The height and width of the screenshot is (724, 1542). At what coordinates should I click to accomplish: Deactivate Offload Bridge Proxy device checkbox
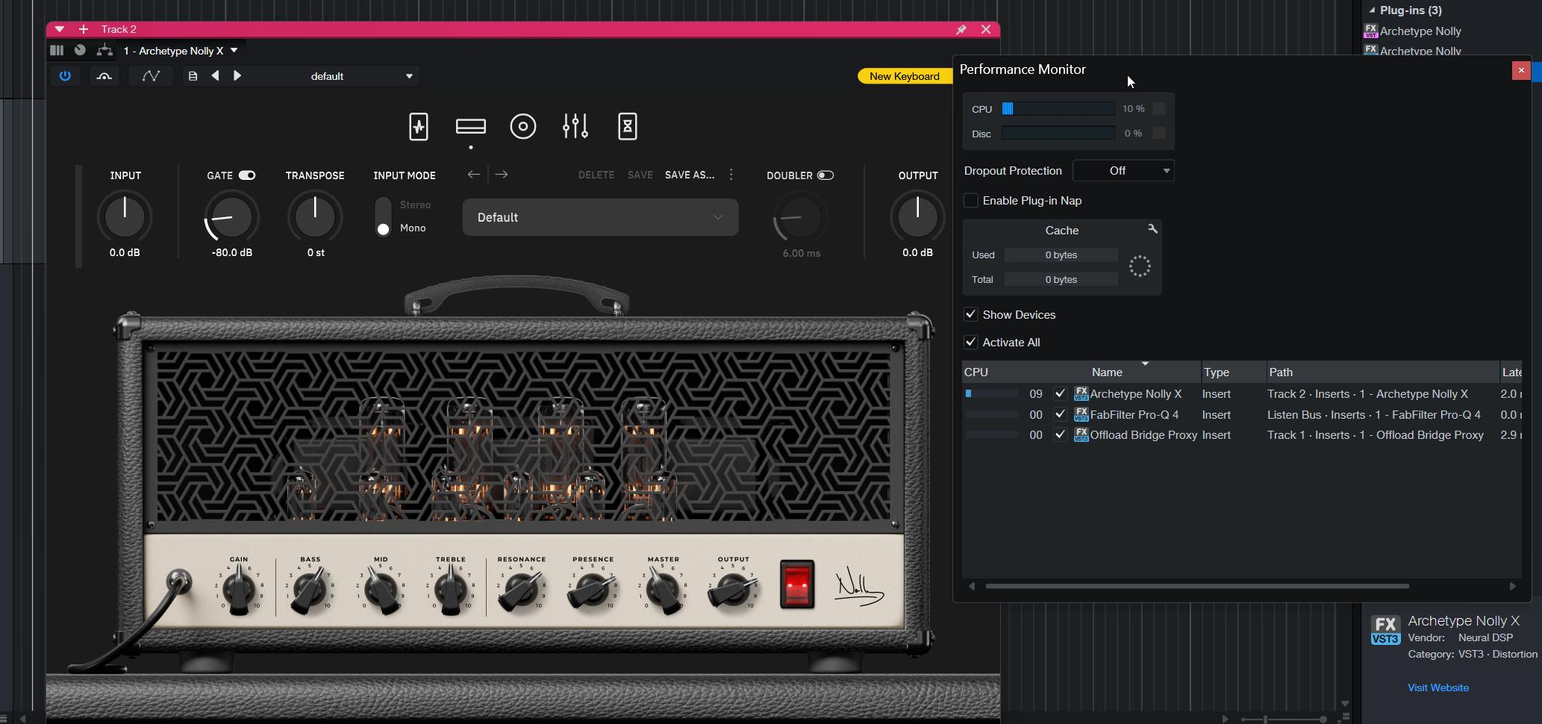pos(1060,434)
